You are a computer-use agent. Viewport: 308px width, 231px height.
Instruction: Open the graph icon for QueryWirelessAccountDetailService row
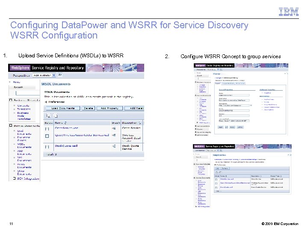(x=114, y=135)
